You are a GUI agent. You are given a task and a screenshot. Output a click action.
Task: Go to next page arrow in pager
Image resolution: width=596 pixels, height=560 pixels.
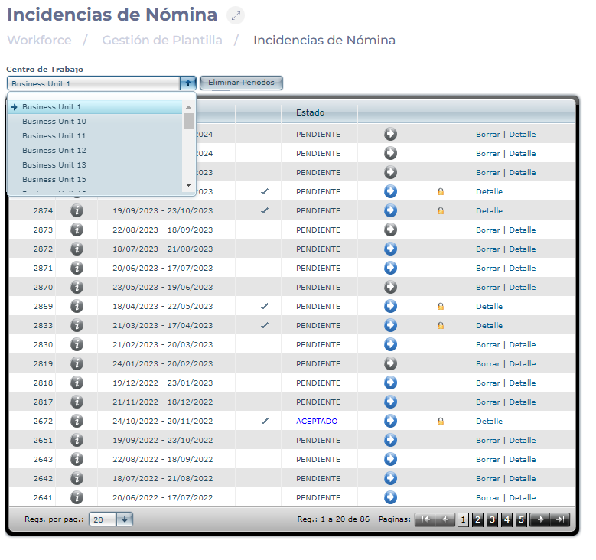tap(540, 519)
